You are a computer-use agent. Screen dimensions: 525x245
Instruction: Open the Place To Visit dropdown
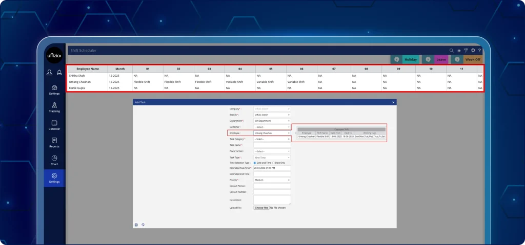point(272,151)
